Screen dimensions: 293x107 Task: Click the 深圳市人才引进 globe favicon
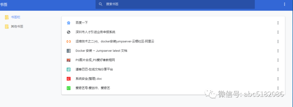[69, 32]
